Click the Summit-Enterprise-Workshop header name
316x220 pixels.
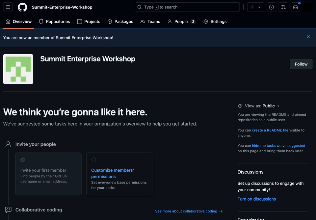[x=62, y=7]
